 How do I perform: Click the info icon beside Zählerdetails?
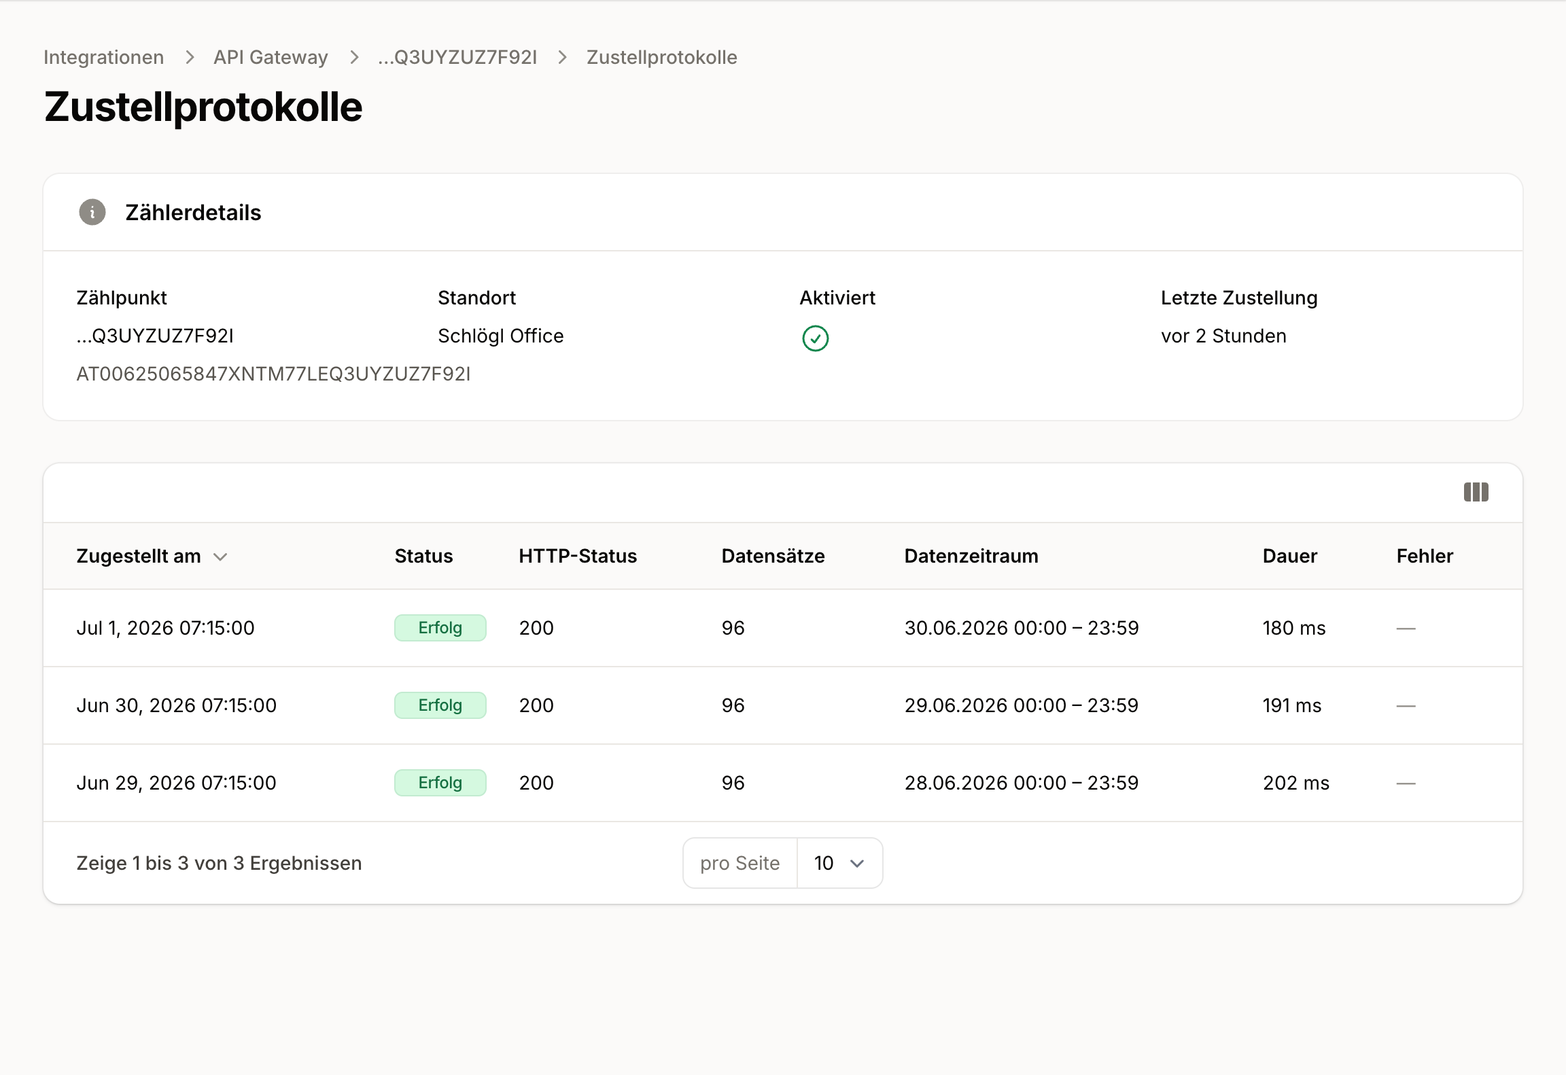pyautogui.click(x=92, y=212)
